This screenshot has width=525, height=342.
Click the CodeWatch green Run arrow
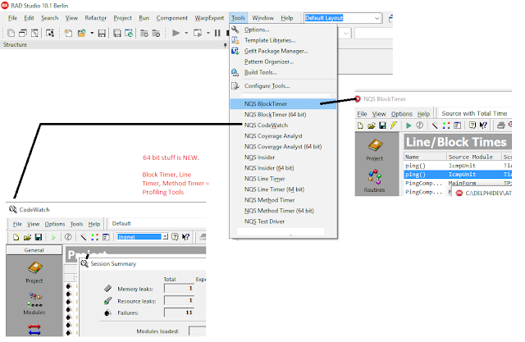(53, 237)
